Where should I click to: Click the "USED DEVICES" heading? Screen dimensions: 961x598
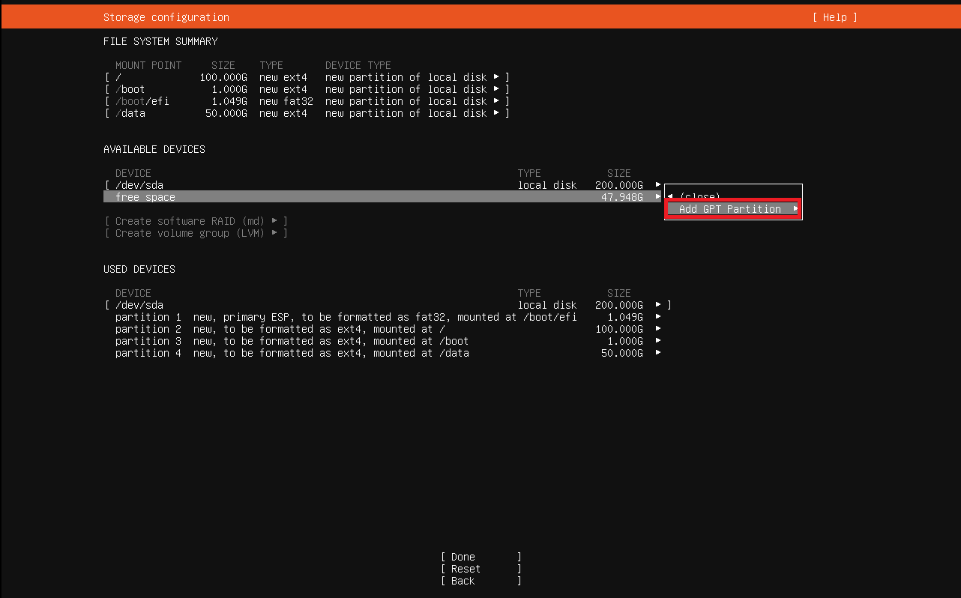pos(139,269)
